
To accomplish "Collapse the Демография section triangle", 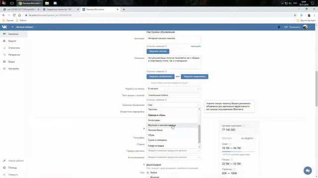I will pyautogui.click(x=144, y=165).
